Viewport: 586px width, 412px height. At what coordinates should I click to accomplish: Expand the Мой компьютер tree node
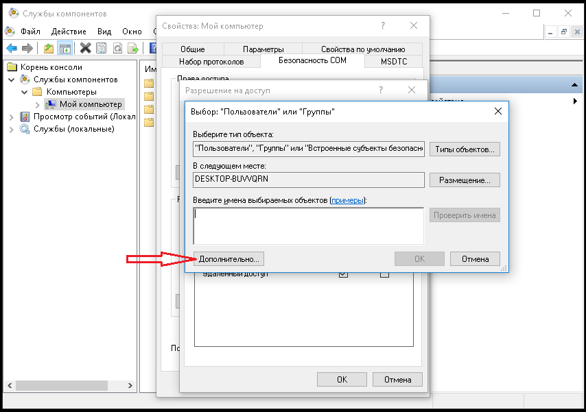click(x=37, y=104)
